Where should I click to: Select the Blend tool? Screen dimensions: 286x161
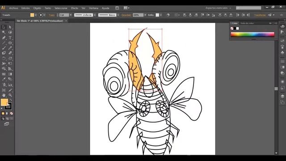(x=10, y=79)
